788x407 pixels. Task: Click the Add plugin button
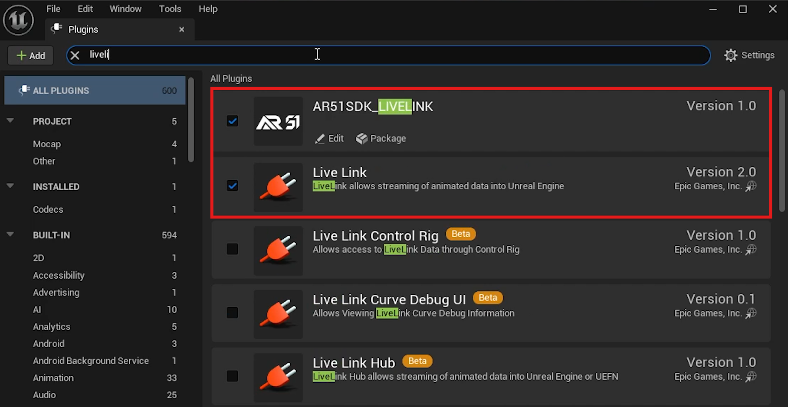point(30,55)
